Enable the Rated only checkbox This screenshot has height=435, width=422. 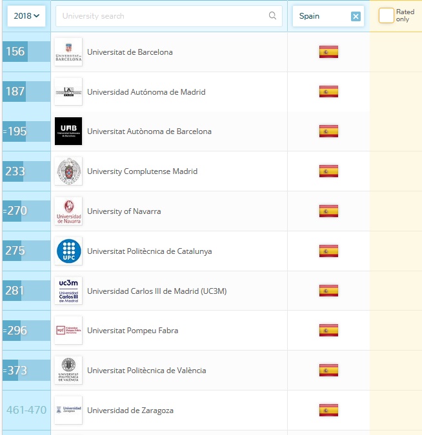[386, 15]
